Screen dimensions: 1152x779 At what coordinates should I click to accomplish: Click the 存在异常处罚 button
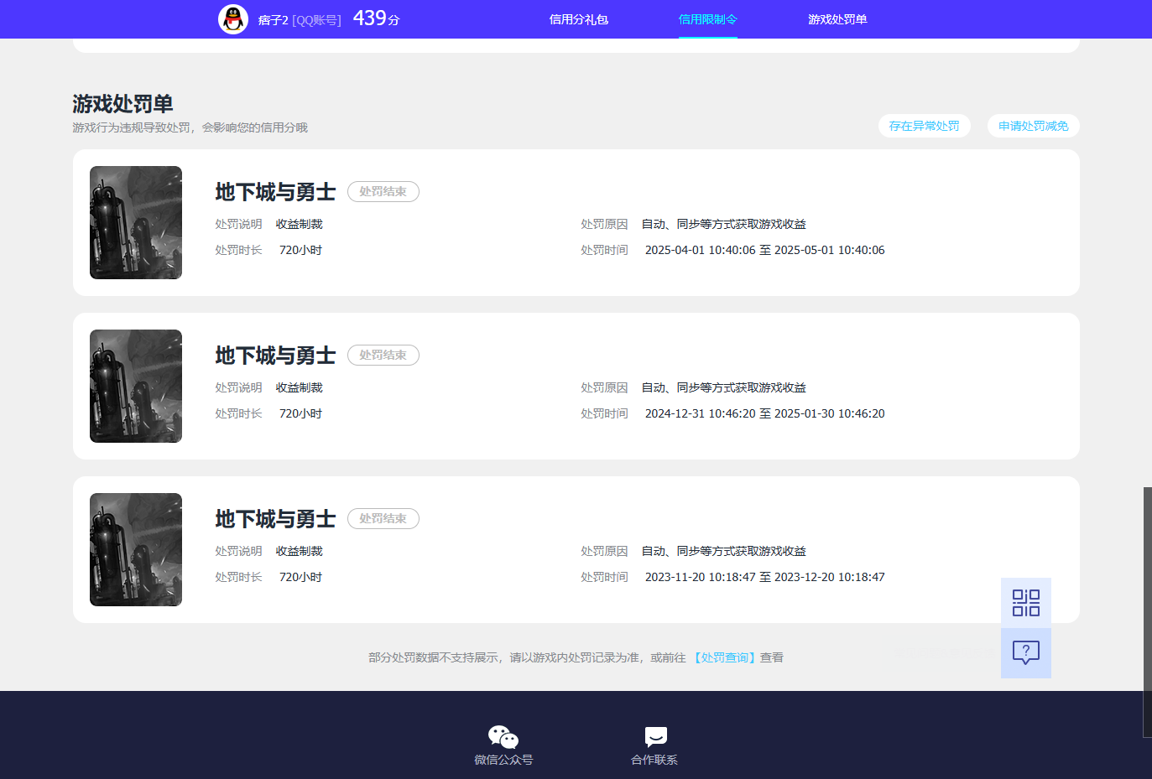coord(924,126)
